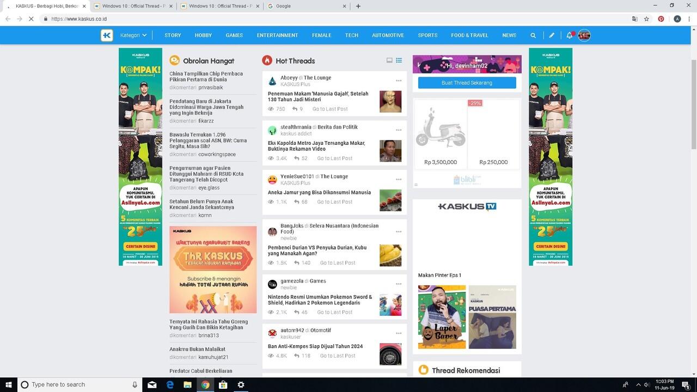The width and height of the screenshot is (697, 392).
Task: Click reply icon on Manusia Gajah thread
Action: [x=295, y=109]
